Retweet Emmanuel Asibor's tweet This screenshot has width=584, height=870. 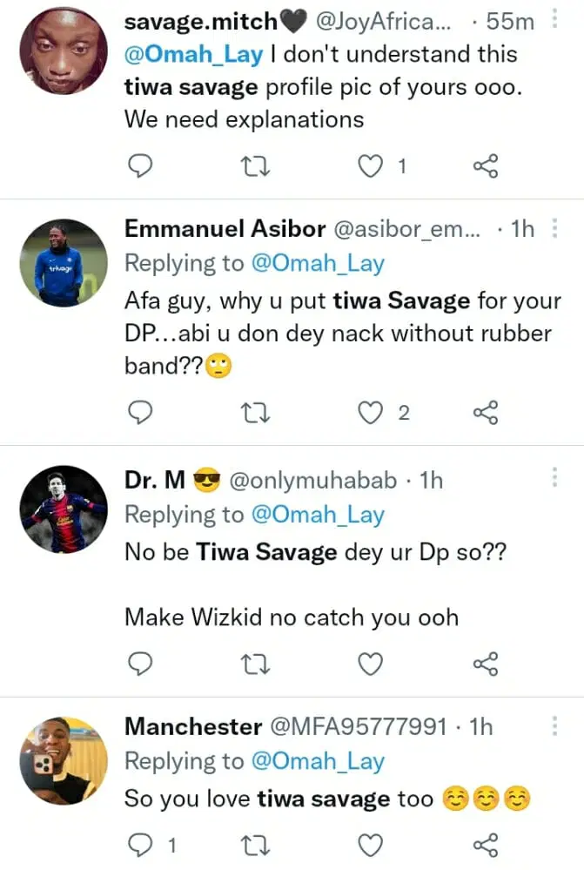(256, 413)
